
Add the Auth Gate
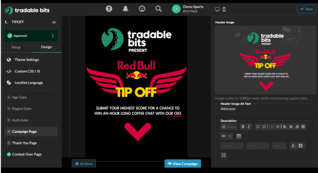18,120
